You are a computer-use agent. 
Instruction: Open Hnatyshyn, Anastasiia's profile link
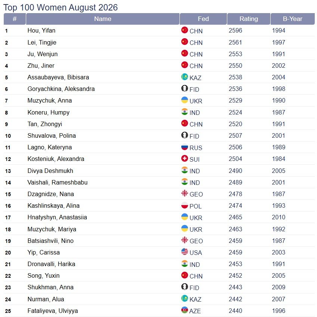coord(57,217)
